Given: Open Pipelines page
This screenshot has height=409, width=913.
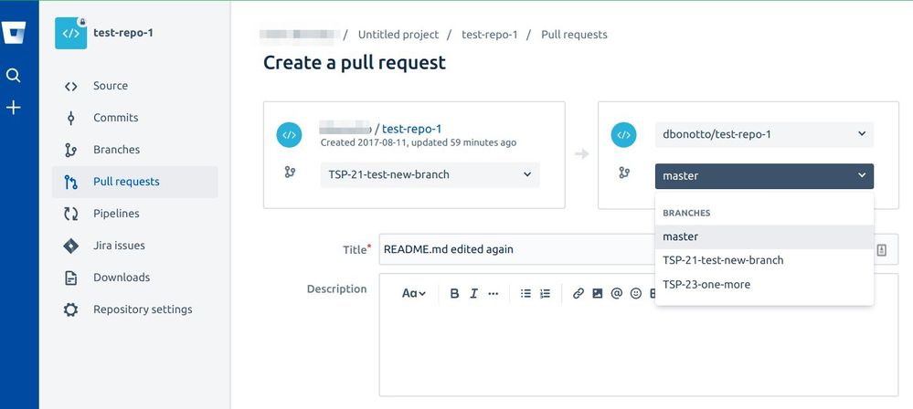Looking at the screenshot, I should click(x=135, y=215).
